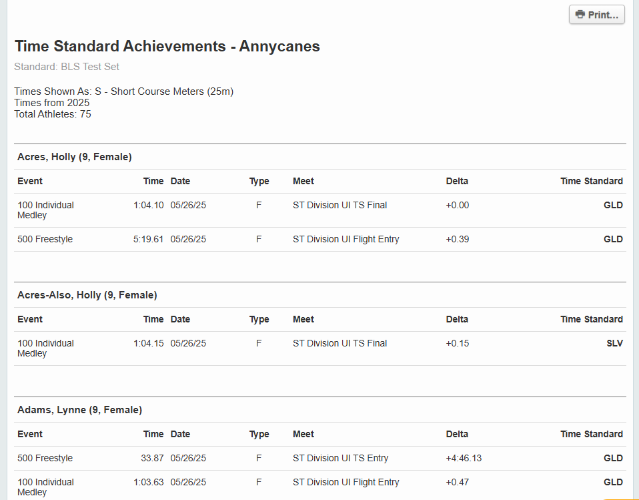Click delta value +0.47
Image resolution: width=639 pixels, height=500 pixels.
(x=458, y=482)
